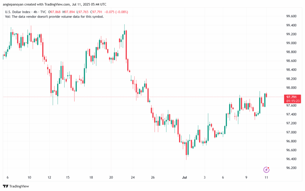This screenshot has width=305, height=191.
Task: Click the date label 18 on time axis
Action: tap(91, 177)
